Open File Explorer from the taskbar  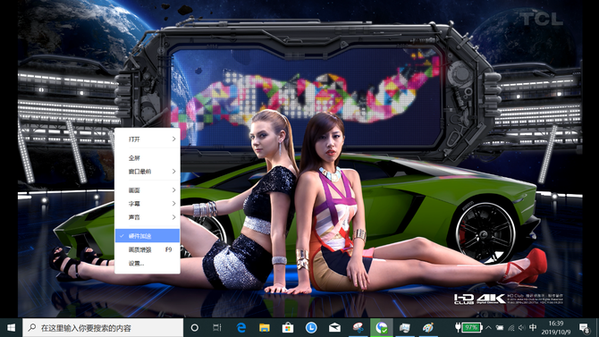(x=265, y=327)
